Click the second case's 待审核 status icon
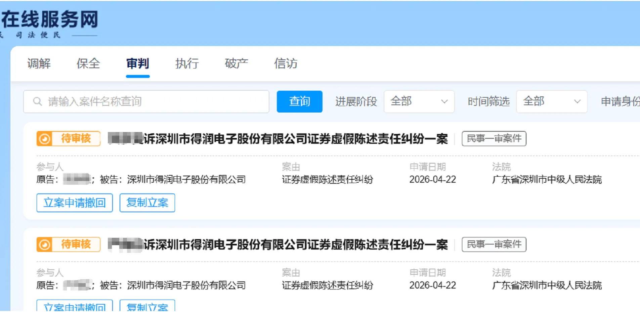 coord(44,244)
